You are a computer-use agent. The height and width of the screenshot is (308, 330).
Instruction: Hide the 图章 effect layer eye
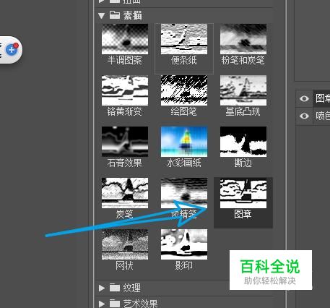304,98
